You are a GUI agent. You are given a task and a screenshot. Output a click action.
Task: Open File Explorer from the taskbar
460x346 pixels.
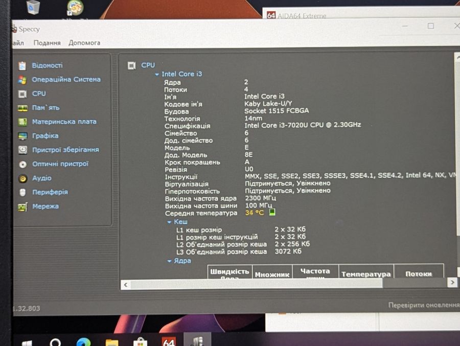coord(112,342)
